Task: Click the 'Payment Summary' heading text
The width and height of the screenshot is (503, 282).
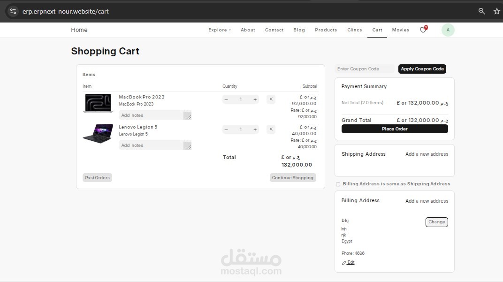Action: click(x=364, y=87)
